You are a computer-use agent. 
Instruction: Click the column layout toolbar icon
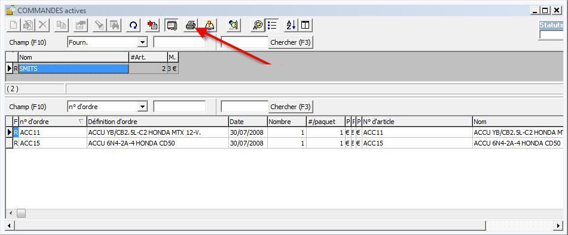tap(306, 25)
